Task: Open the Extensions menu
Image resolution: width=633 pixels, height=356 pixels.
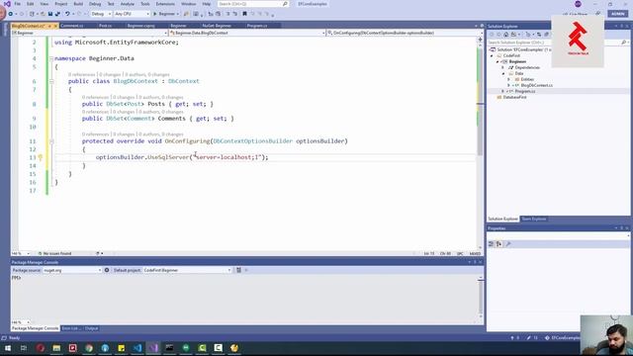Action: click(165, 4)
